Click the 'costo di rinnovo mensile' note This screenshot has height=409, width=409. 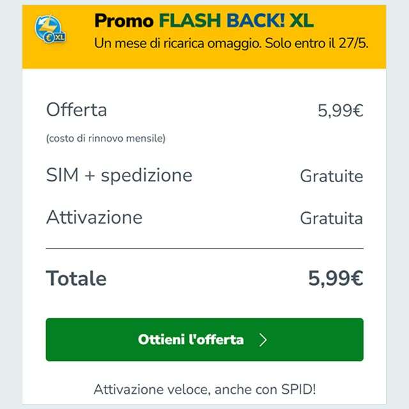pyautogui.click(x=105, y=138)
